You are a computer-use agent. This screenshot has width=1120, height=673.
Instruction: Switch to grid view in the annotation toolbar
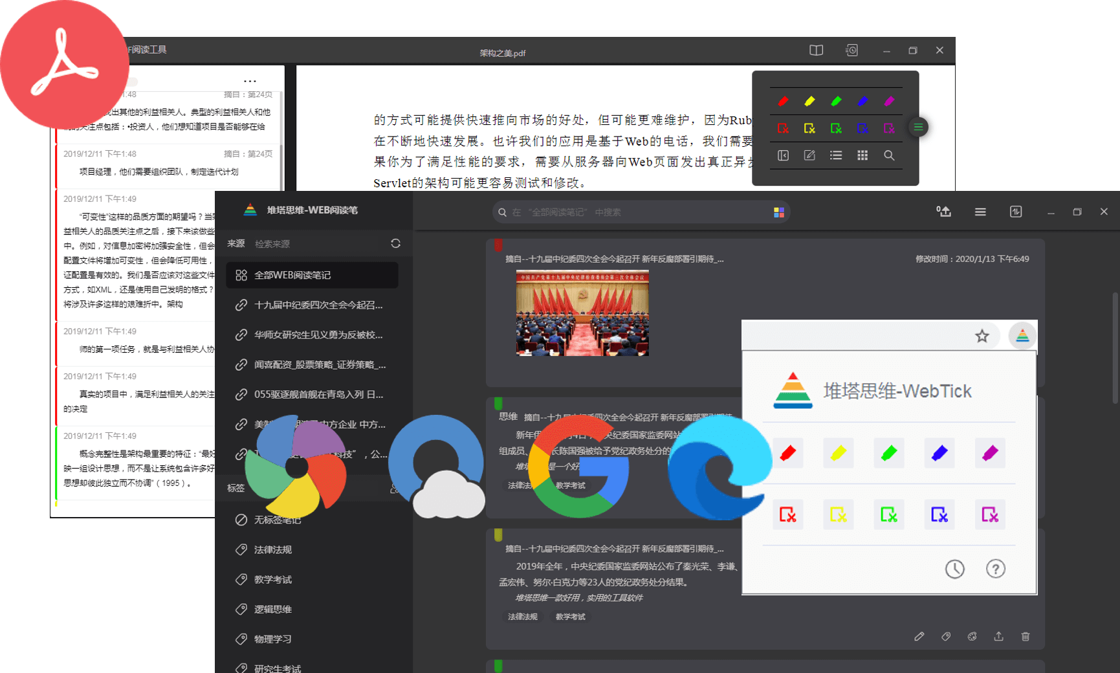(x=862, y=155)
